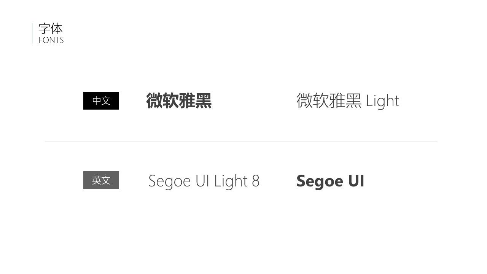Click Segoe in the bold English sample

pyautogui.click(x=320, y=182)
